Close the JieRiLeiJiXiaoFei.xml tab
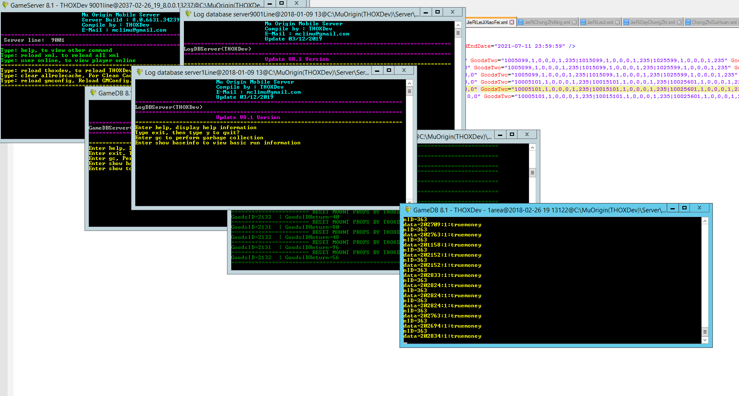Viewport: 739px width, 396px height. tap(512, 22)
